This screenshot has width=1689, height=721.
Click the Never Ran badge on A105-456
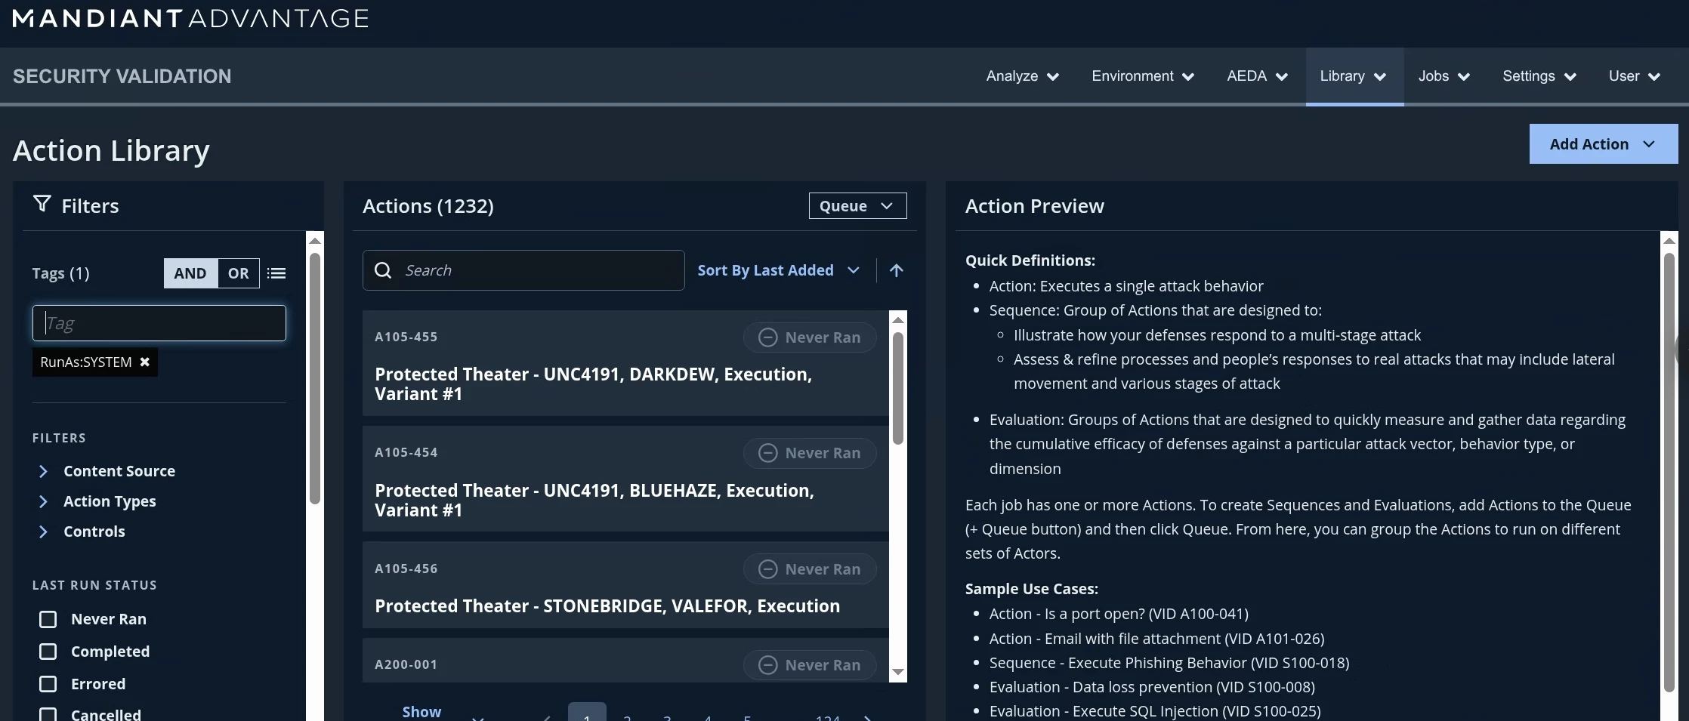coord(810,569)
